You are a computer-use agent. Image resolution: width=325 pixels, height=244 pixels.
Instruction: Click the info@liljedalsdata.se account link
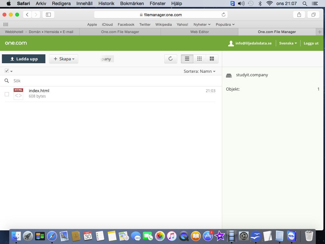250,43
